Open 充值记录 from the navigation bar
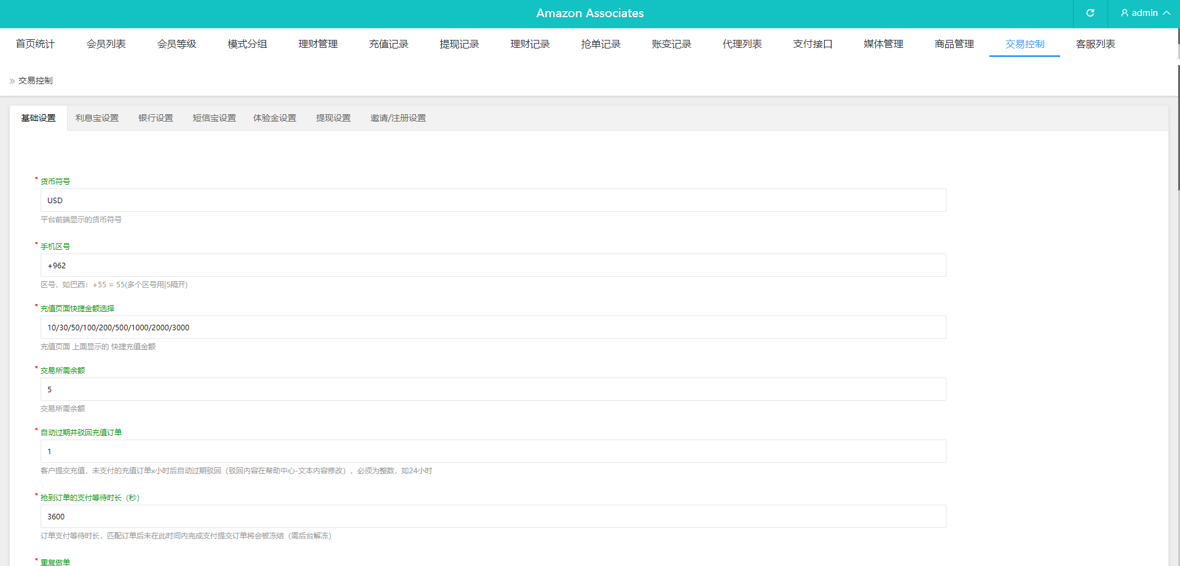 (x=388, y=44)
